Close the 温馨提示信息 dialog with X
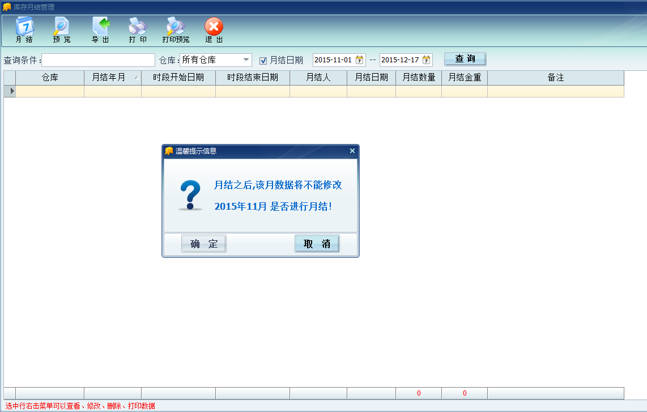Image resolution: width=647 pixels, height=412 pixels. [x=352, y=151]
